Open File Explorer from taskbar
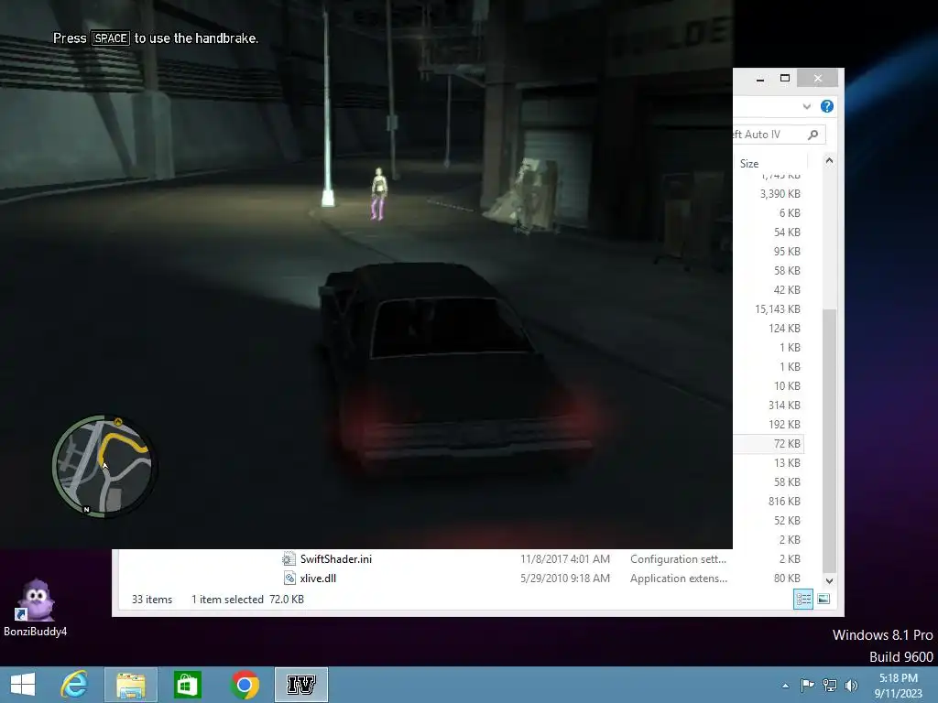The height and width of the screenshot is (703, 938). tap(130, 685)
